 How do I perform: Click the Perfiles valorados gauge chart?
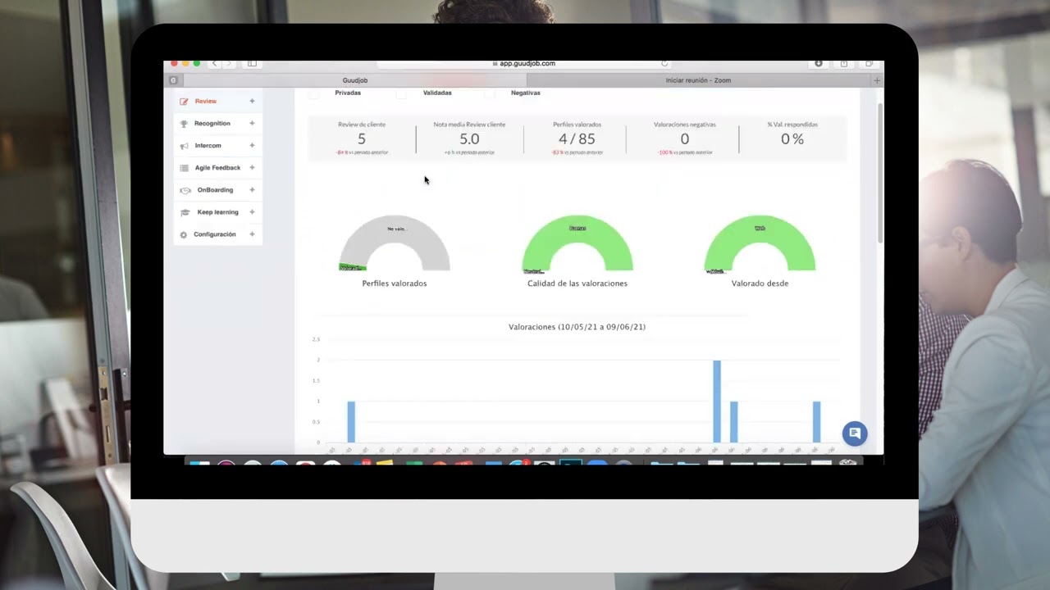click(395, 243)
